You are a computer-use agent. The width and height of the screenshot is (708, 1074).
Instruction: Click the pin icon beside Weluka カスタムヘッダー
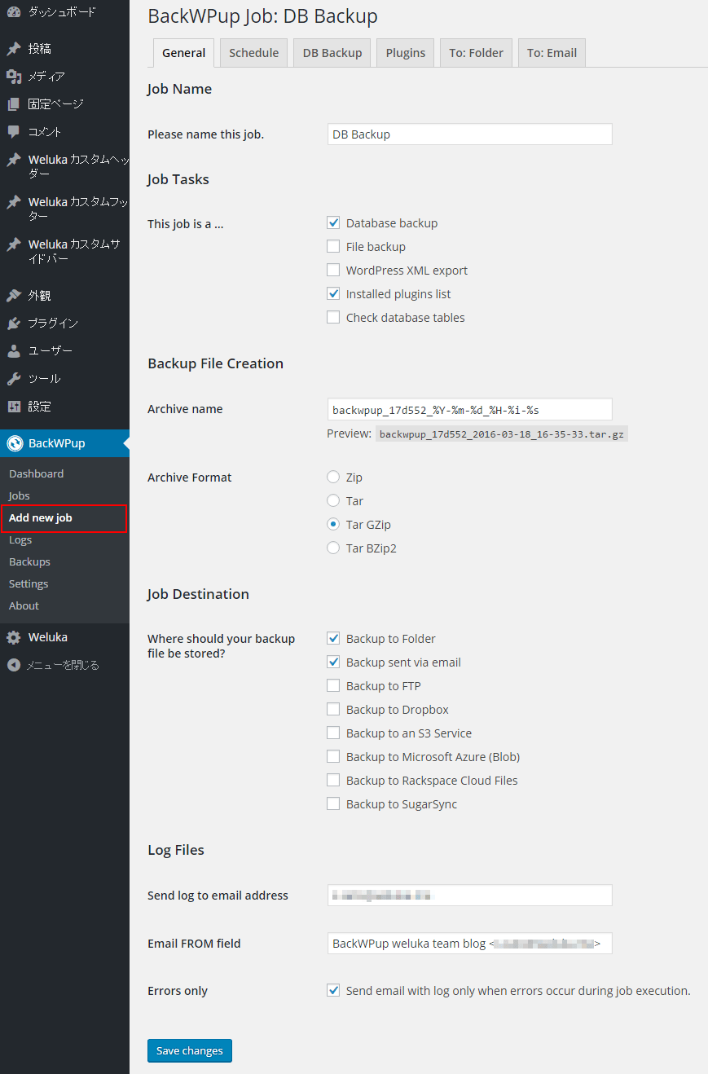[14, 160]
